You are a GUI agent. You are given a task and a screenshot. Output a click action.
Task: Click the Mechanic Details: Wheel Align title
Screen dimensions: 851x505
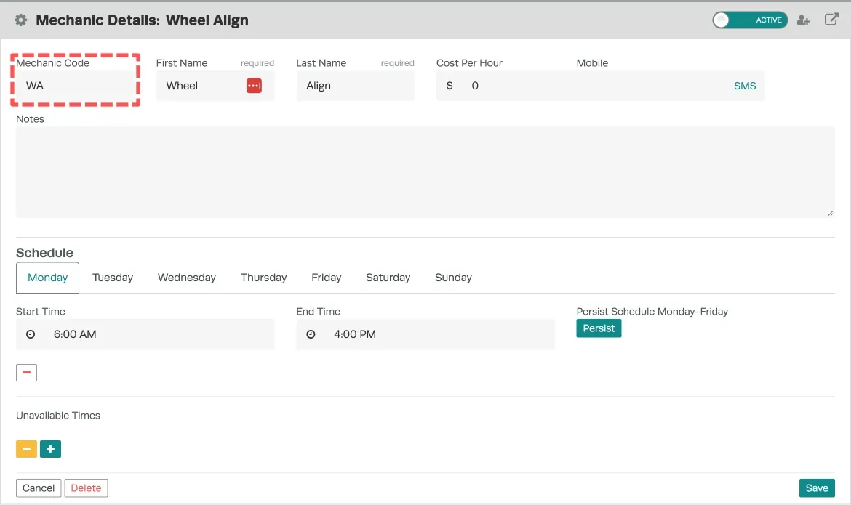tap(142, 20)
